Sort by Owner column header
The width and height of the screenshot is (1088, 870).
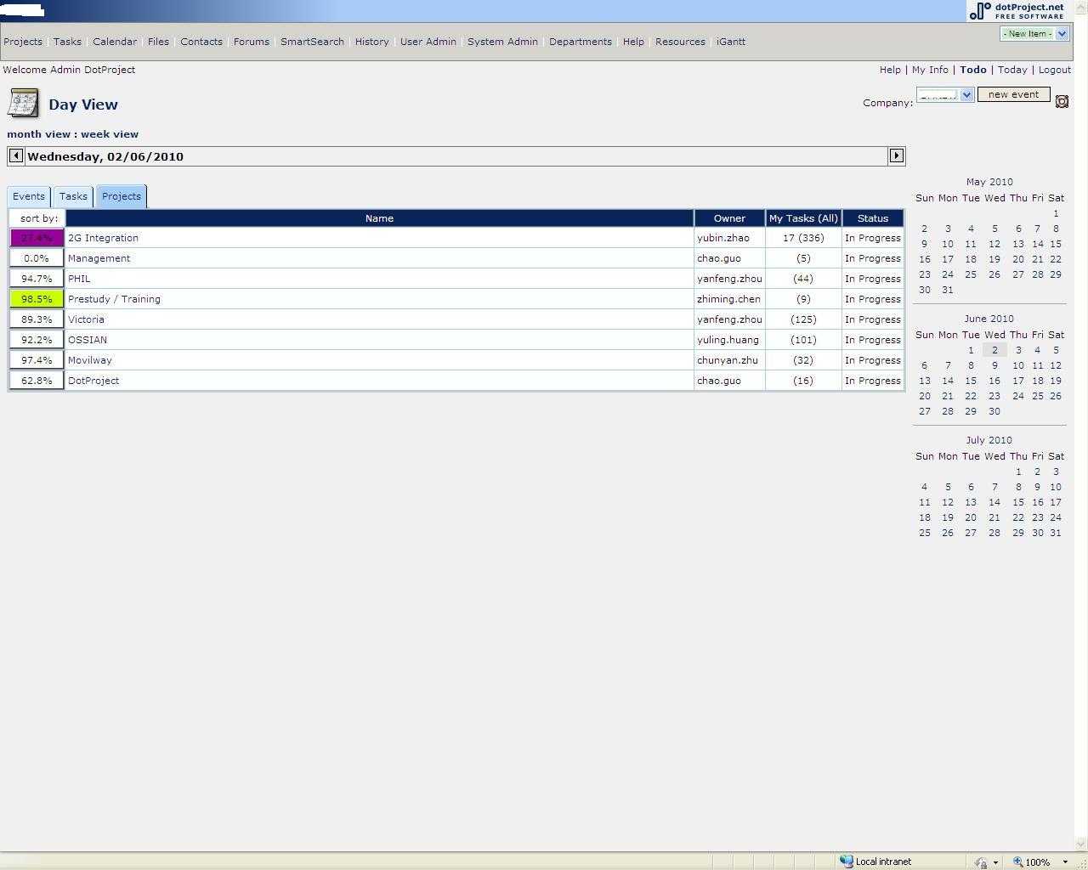point(729,218)
